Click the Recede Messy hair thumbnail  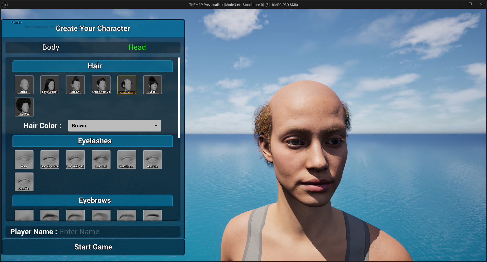click(127, 85)
